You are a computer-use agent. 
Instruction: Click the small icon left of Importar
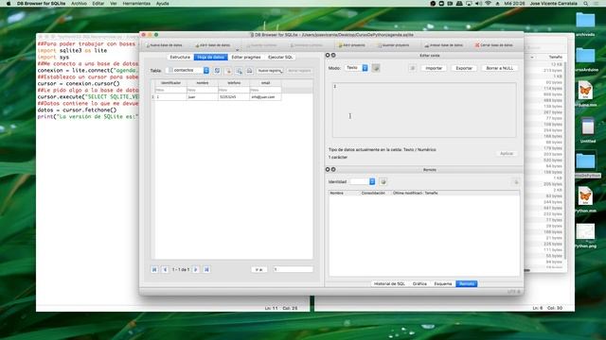pos(413,68)
